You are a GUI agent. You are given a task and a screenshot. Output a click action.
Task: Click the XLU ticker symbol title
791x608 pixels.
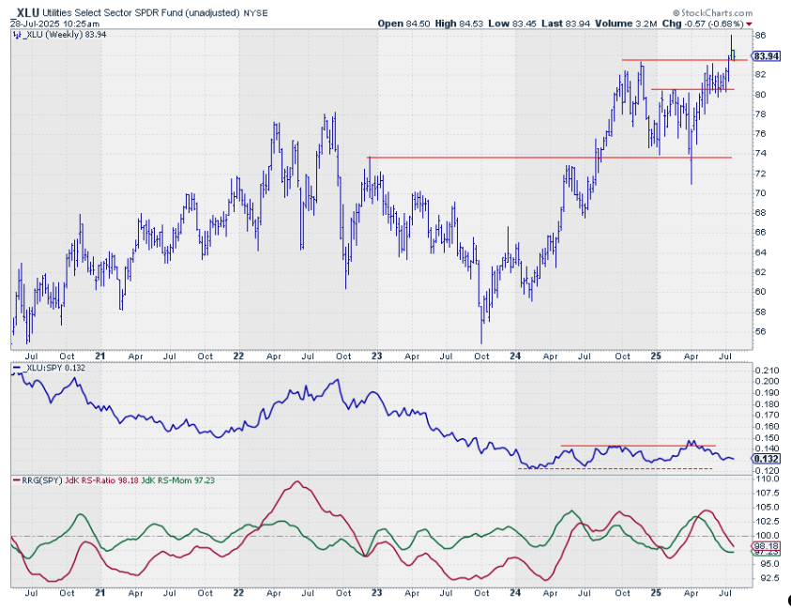point(29,11)
